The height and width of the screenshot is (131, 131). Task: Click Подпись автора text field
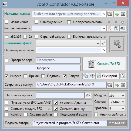point(69,123)
